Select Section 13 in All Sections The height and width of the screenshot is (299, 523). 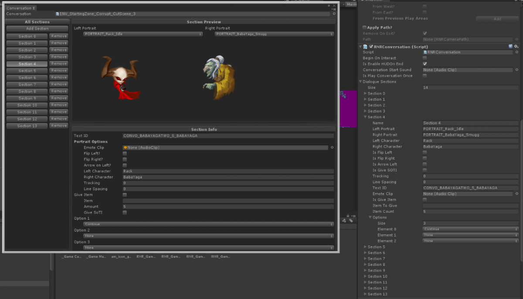tap(27, 126)
